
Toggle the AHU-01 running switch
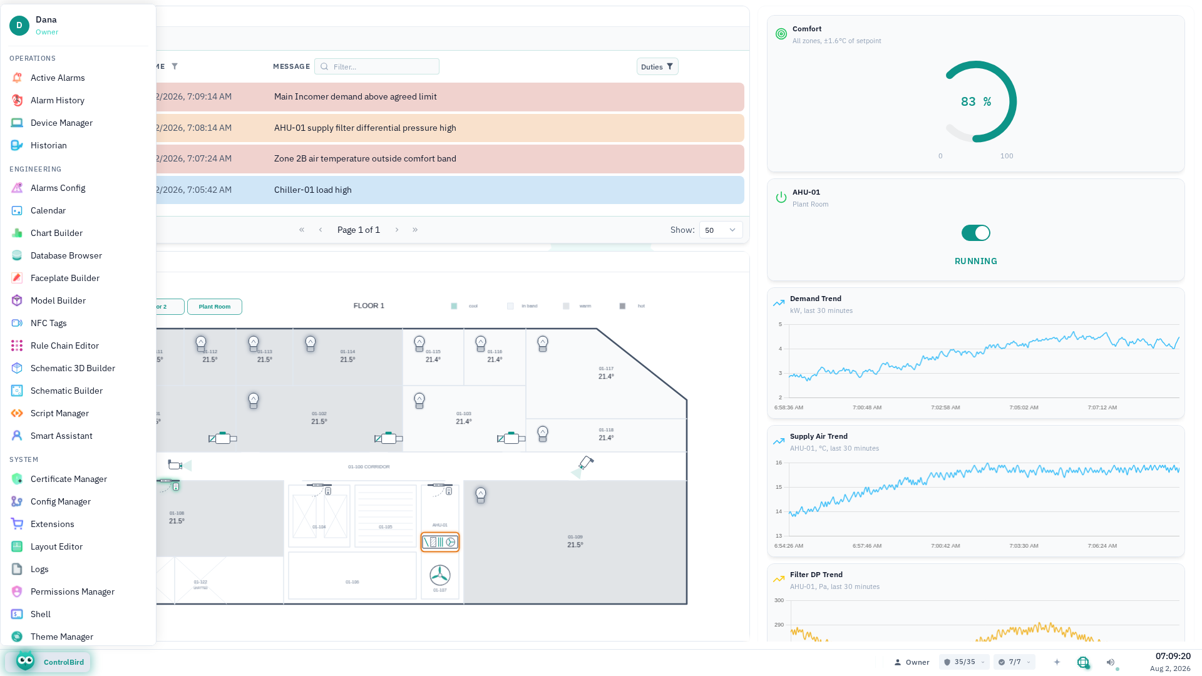click(976, 233)
